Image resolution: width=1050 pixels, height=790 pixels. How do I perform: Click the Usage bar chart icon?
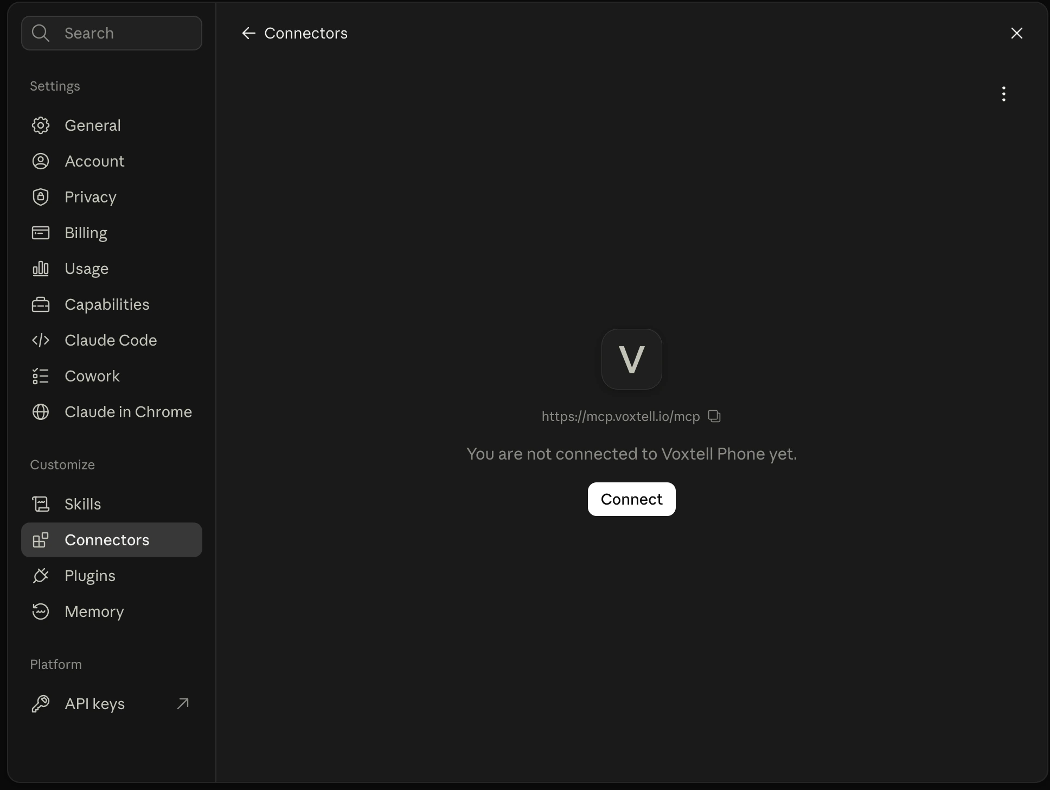click(41, 269)
